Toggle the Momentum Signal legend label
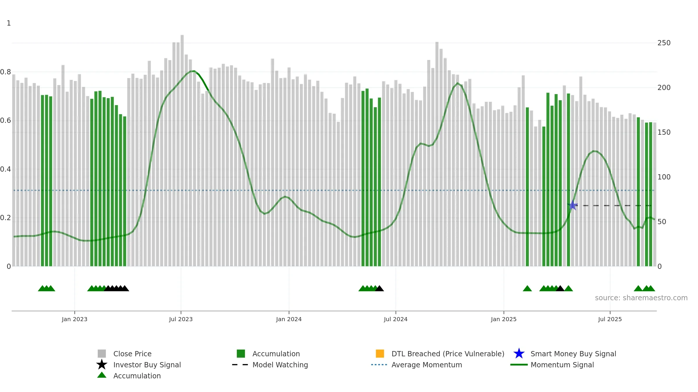 click(x=562, y=365)
